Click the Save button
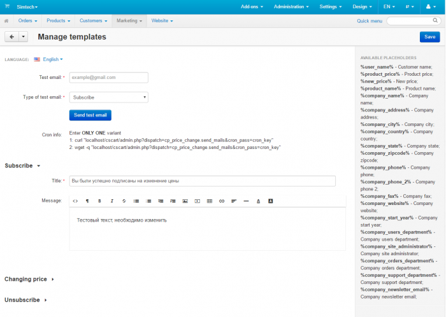This screenshot has width=446, height=317. [x=430, y=37]
